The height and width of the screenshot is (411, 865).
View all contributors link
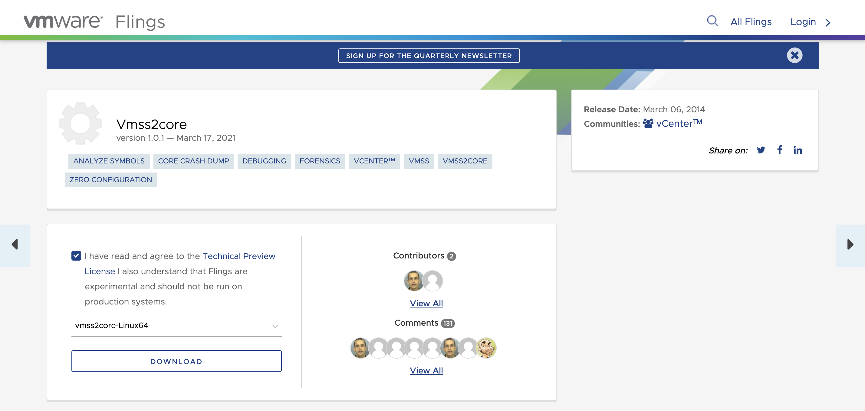[426, 303]
